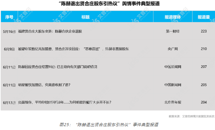
Task: Click media cell 北京青年报
Action: (173, 102)
